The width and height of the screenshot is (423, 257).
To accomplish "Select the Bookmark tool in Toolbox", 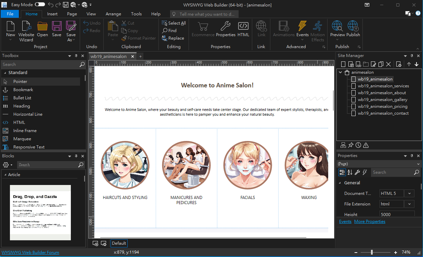I will 23,90.
